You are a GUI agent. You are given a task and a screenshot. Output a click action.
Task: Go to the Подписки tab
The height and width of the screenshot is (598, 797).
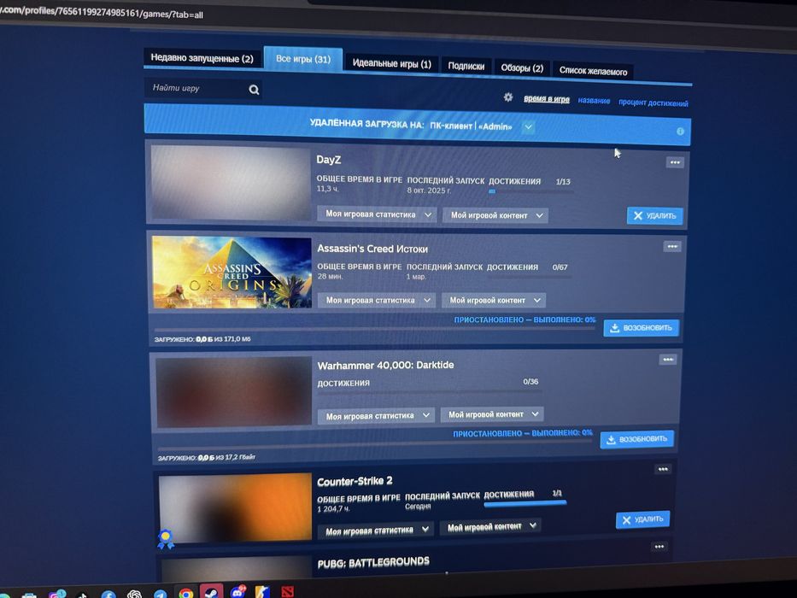[466, 66]
